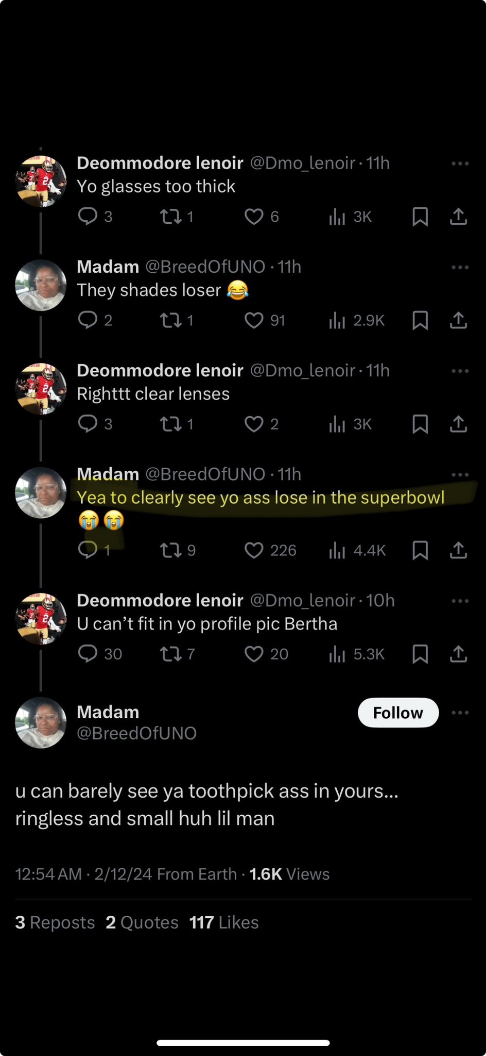The width and height of the screenshot is (486, 1056).
Task: Like the "Righttt clear lenses" tweet
Action: (x=254, y=424)
